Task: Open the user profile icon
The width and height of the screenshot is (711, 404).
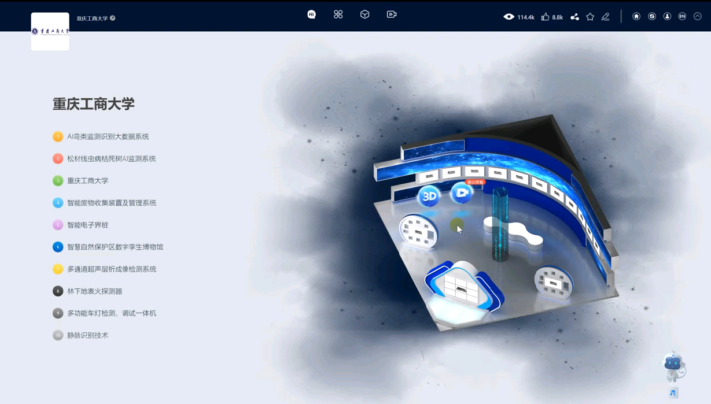Action: click(x=667, y=17)
